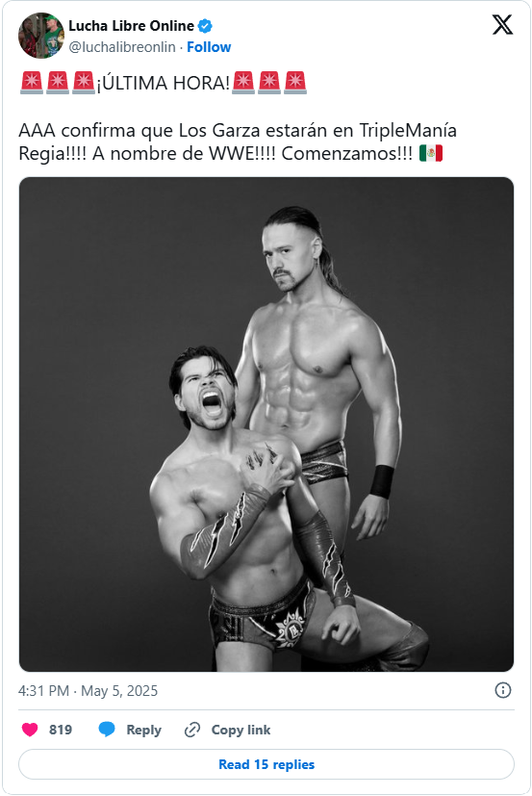This screenshot has width=532, height=796.
Task: Click the AAA confirma tweet text
Action: 238,141
